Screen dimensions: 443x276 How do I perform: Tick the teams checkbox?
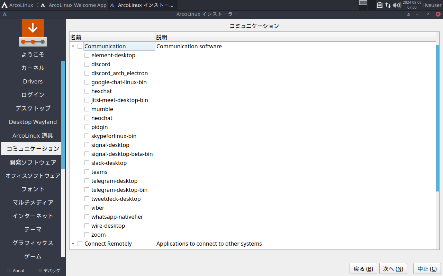(87, 172)
